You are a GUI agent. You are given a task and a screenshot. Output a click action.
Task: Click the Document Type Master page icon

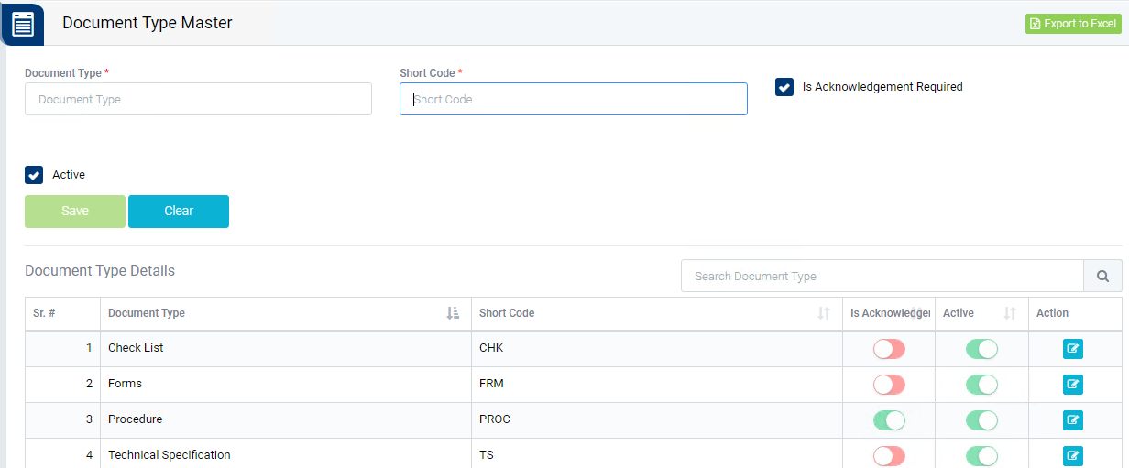click(22, 23)
